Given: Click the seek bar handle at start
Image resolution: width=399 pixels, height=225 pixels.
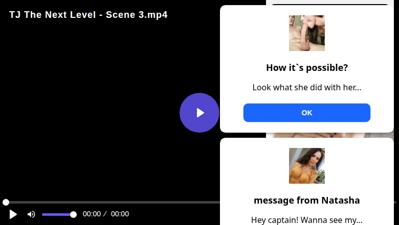Looking at the screenshot, I should tap(6, 203).
